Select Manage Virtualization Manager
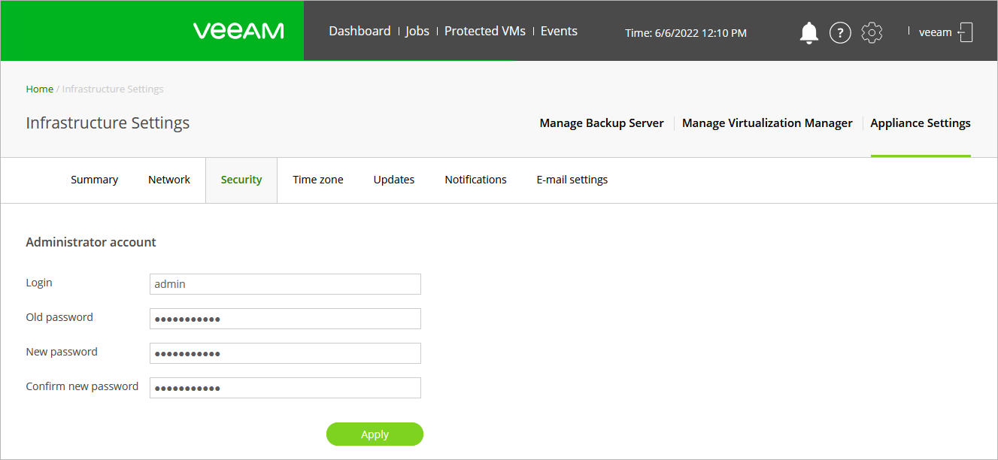The width and height of the screenshot is (998, 460). coord(767,123)
